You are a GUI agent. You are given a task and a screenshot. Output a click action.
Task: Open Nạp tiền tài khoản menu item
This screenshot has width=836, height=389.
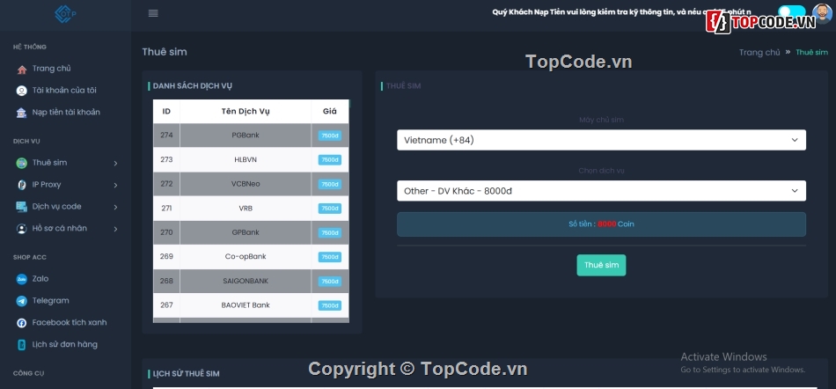(x=66, y=112)
